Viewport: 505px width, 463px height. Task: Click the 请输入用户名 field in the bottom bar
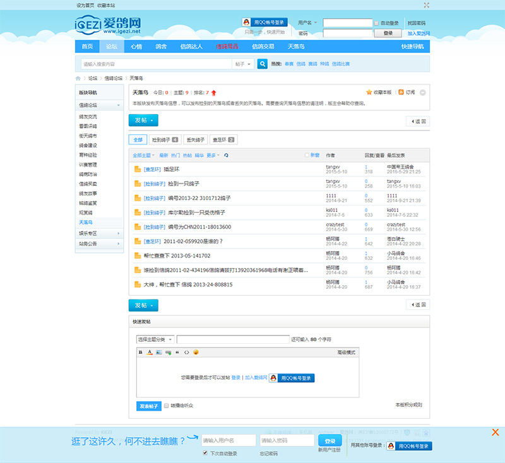[229, 440]
